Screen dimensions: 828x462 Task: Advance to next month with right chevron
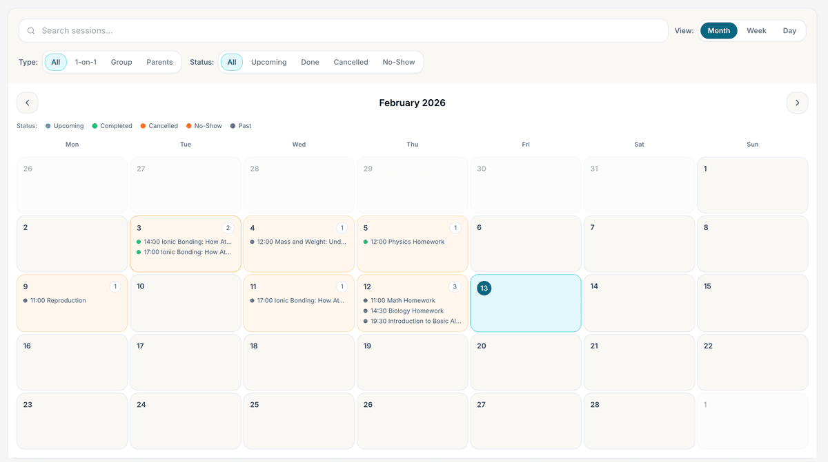click(x=797, y=102)
